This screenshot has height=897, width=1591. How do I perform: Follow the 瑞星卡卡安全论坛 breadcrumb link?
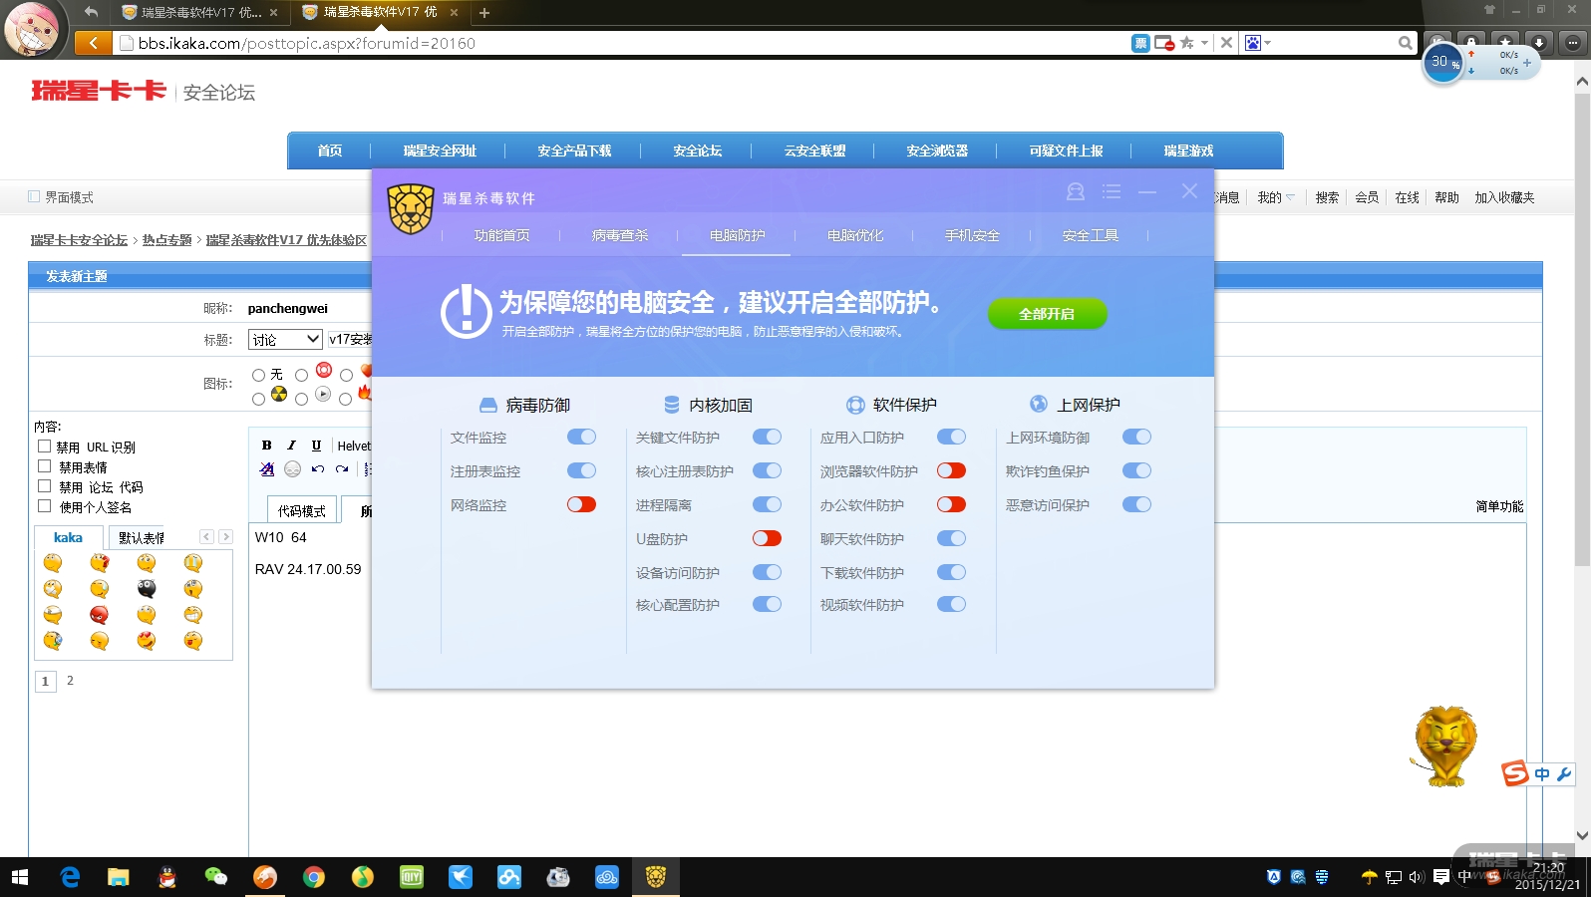79,240
